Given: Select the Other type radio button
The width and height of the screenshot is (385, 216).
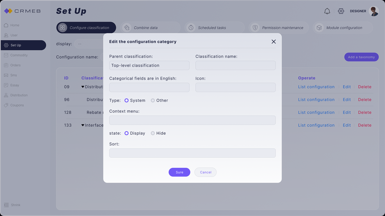Looking at the screenshot, I should click(153, 100).
